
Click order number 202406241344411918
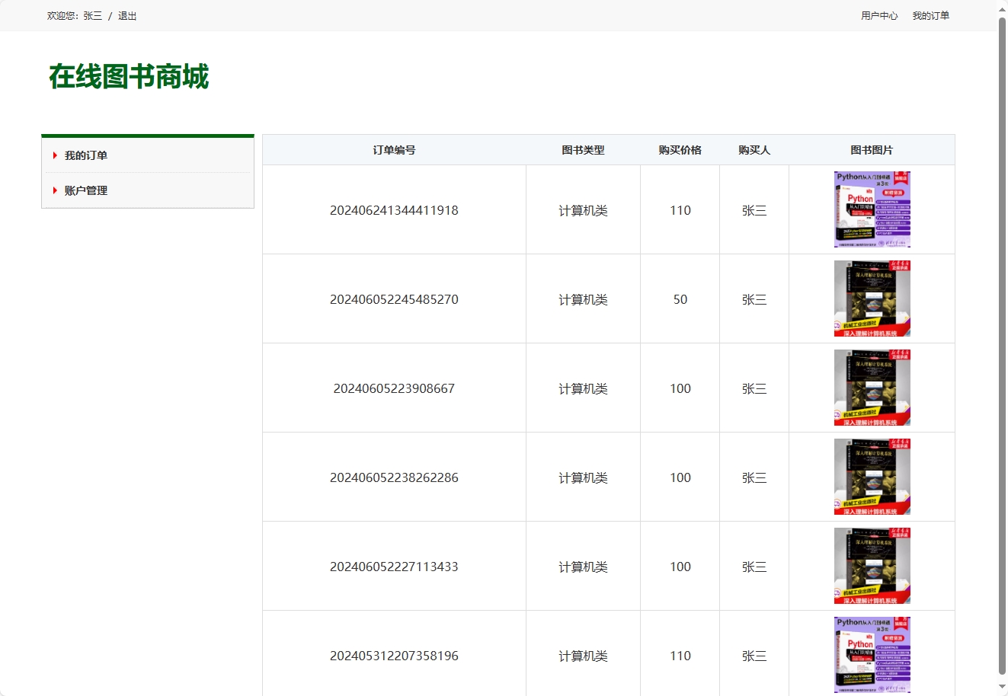click(394, 210)
